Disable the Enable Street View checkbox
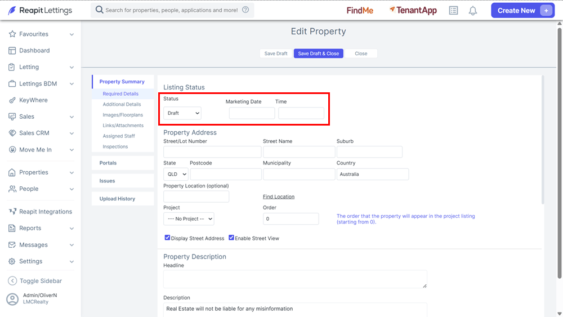 (x=231, y=238)
